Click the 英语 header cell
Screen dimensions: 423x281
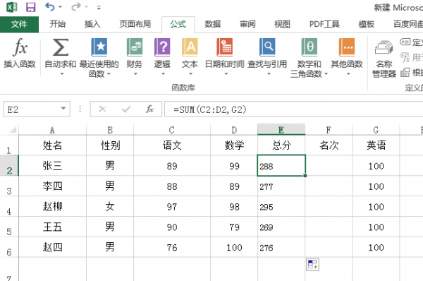376,145
